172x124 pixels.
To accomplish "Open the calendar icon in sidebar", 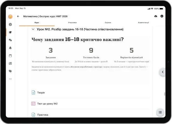I will (10, 56).
